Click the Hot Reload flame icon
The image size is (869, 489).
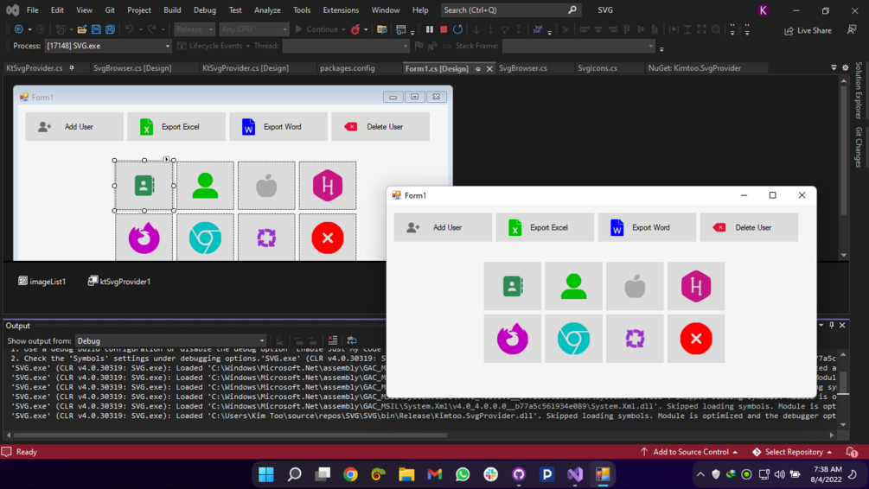[355, 29]
